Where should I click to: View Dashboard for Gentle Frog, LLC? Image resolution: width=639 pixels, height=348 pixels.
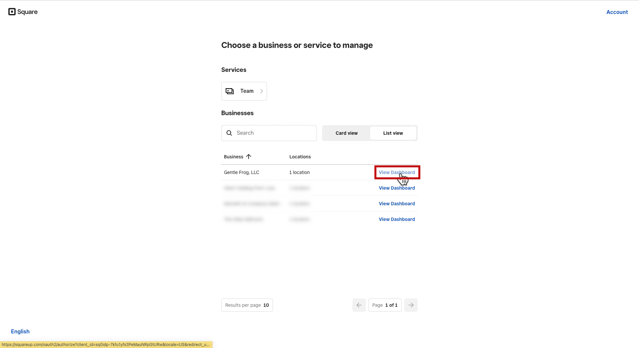point(397,172)
